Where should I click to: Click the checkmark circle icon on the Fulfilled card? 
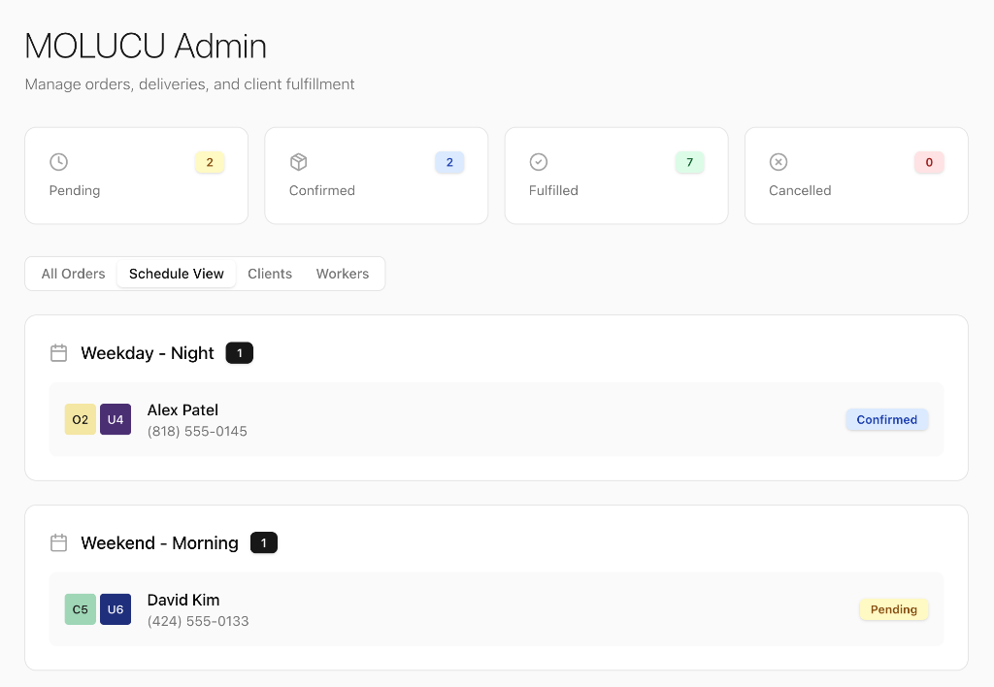(x=538, y=162)
